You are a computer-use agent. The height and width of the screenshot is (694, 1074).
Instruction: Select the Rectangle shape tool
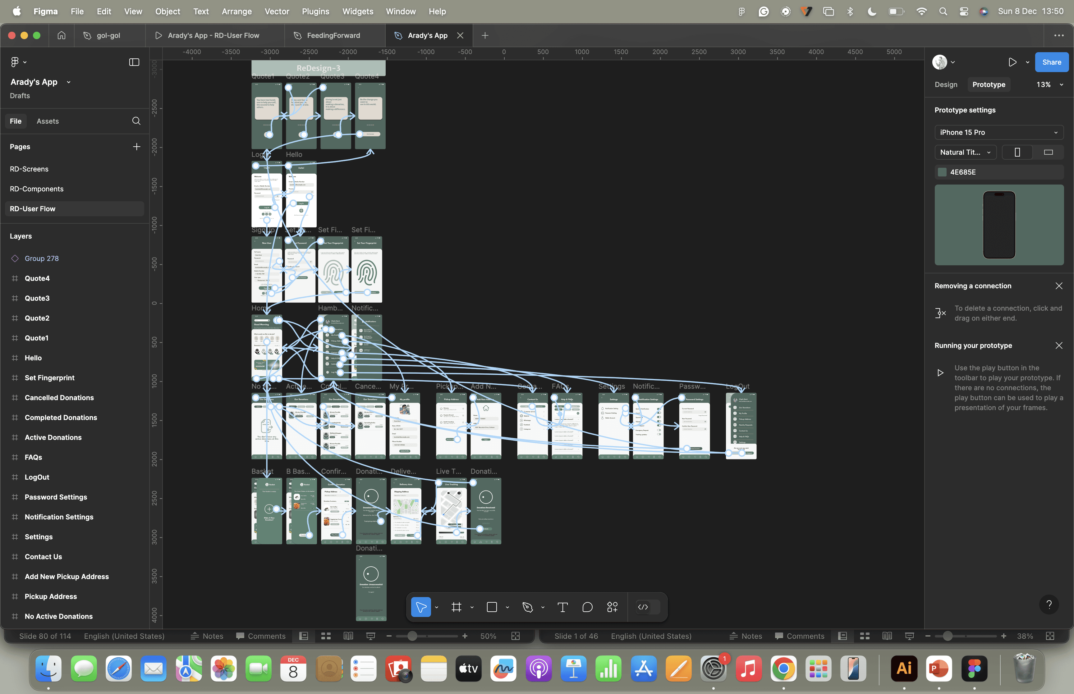tap(491, 607)
